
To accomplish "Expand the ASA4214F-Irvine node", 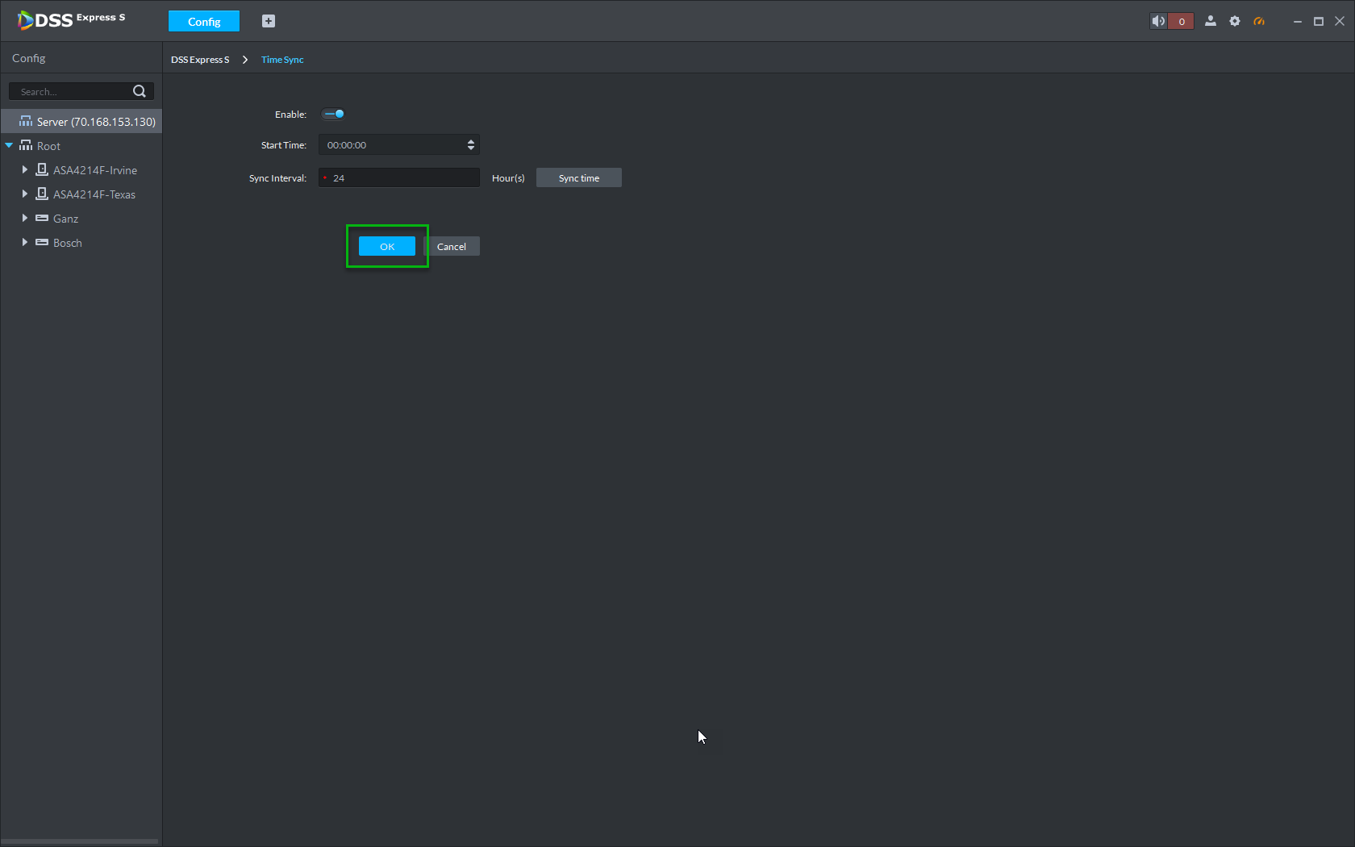I will 24,169.
